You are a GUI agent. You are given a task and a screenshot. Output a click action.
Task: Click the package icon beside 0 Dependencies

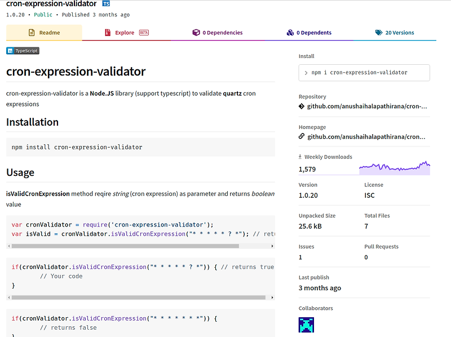click(196, 33)
